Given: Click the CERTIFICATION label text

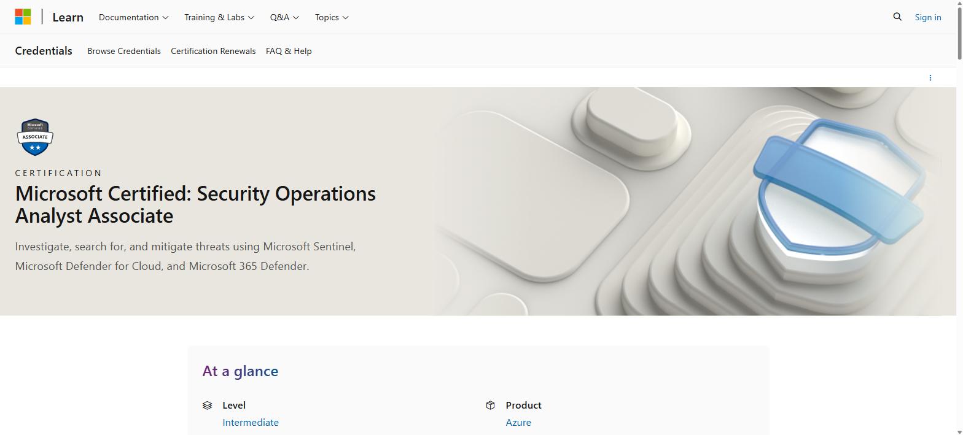Looking at the screenshot, I should click(59, 173).
